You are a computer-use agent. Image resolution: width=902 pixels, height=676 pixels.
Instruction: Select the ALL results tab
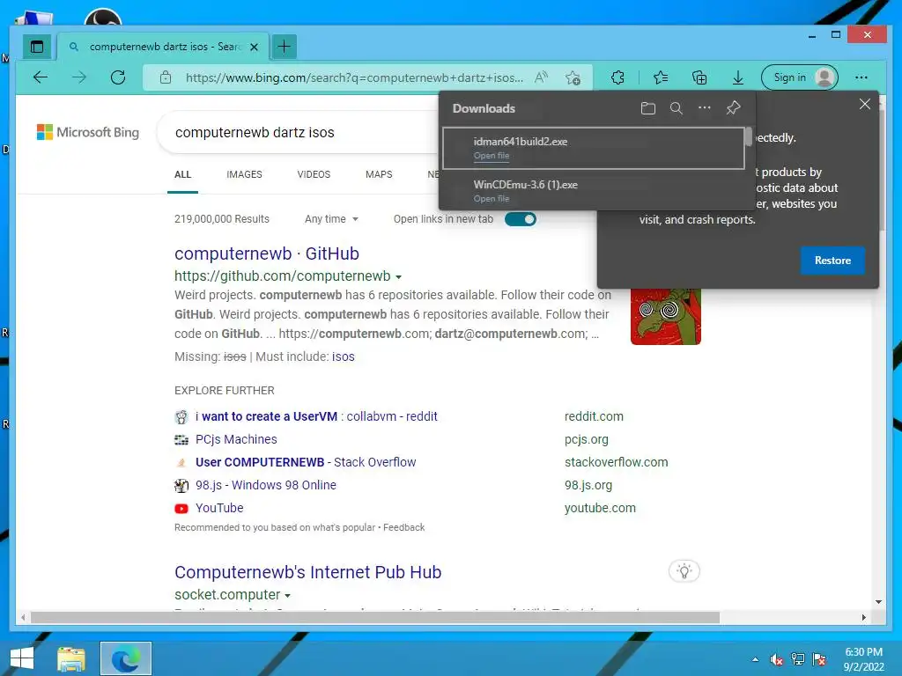click(183, 175)
